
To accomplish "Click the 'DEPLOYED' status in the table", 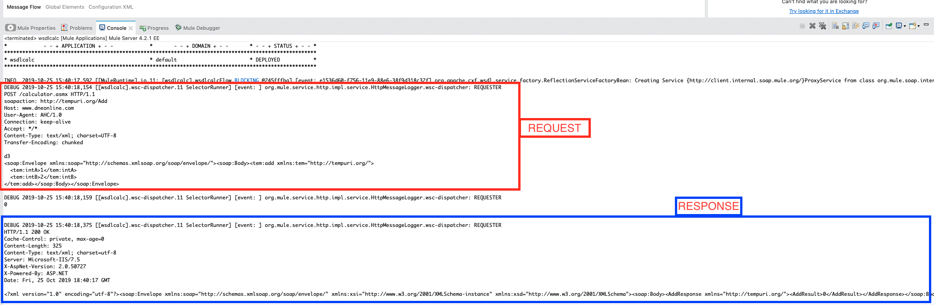I will click(x=268, y=60).
